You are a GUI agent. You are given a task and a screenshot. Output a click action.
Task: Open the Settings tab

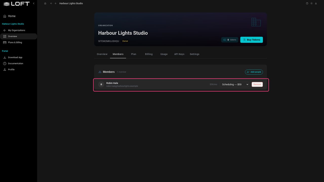[x=195, y=54]
